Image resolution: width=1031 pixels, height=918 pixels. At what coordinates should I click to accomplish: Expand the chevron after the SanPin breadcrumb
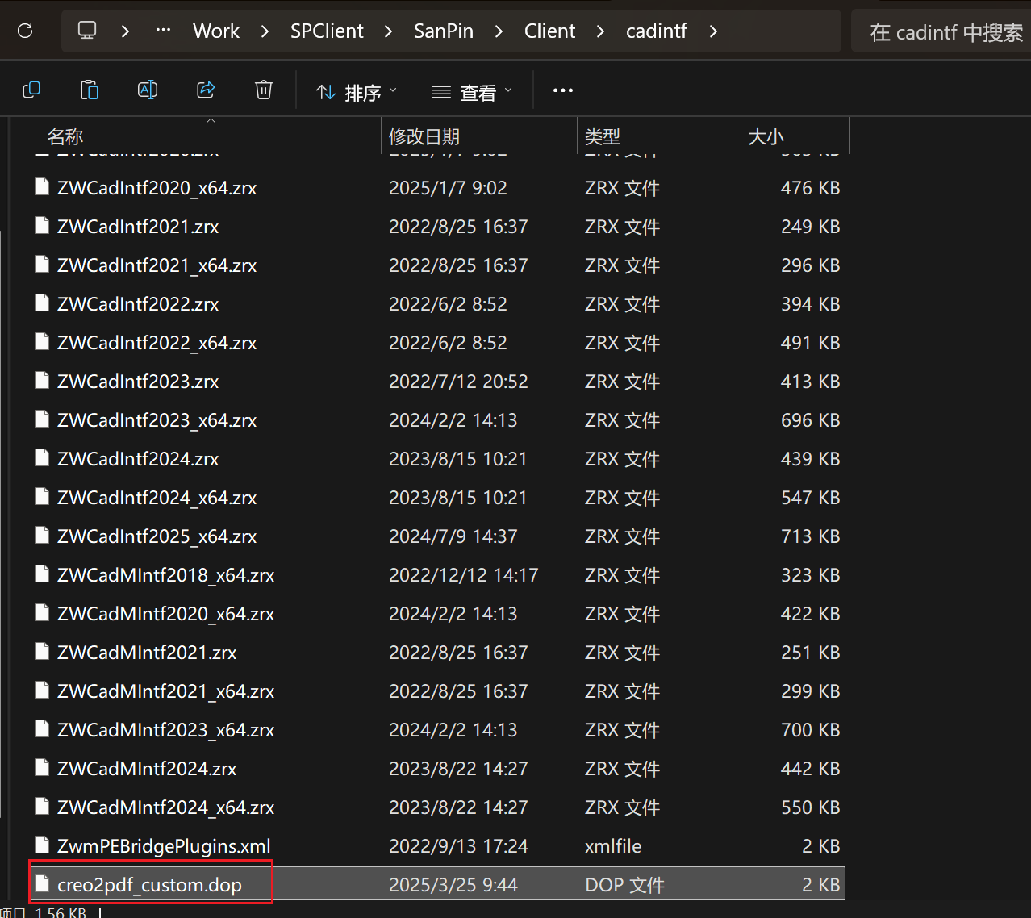point(499,31)
